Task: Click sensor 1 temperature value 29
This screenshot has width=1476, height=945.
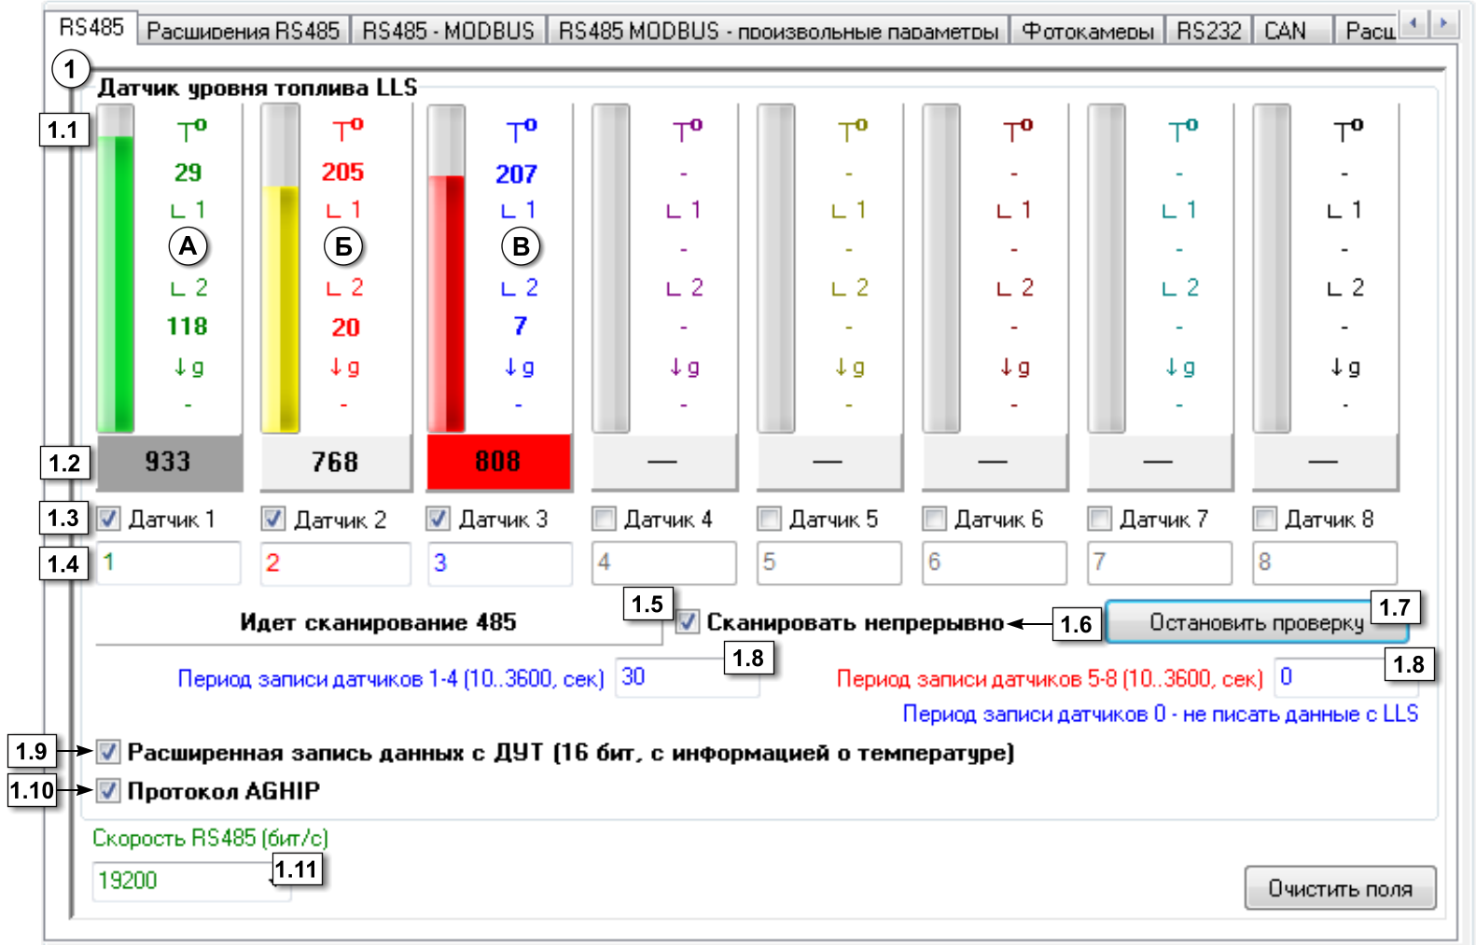Action: 188,173
